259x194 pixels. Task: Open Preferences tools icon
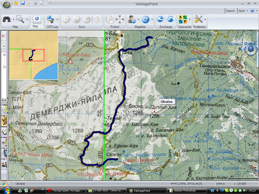click(x=198, y=19)
